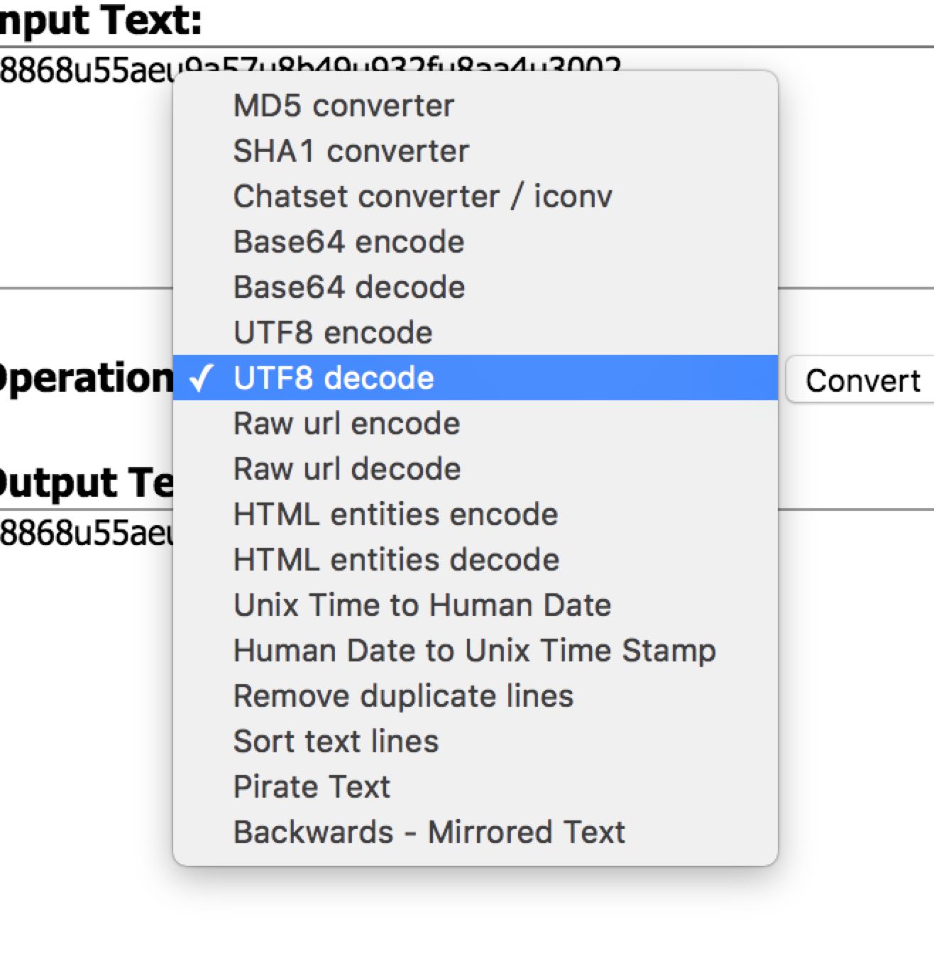Choose SHA1 converter from list

[351, 151]
